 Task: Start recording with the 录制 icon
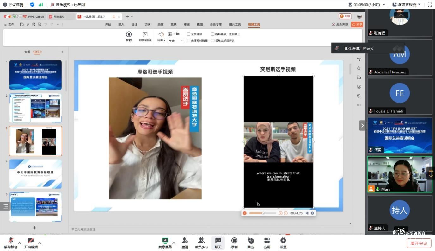(234, 241)
